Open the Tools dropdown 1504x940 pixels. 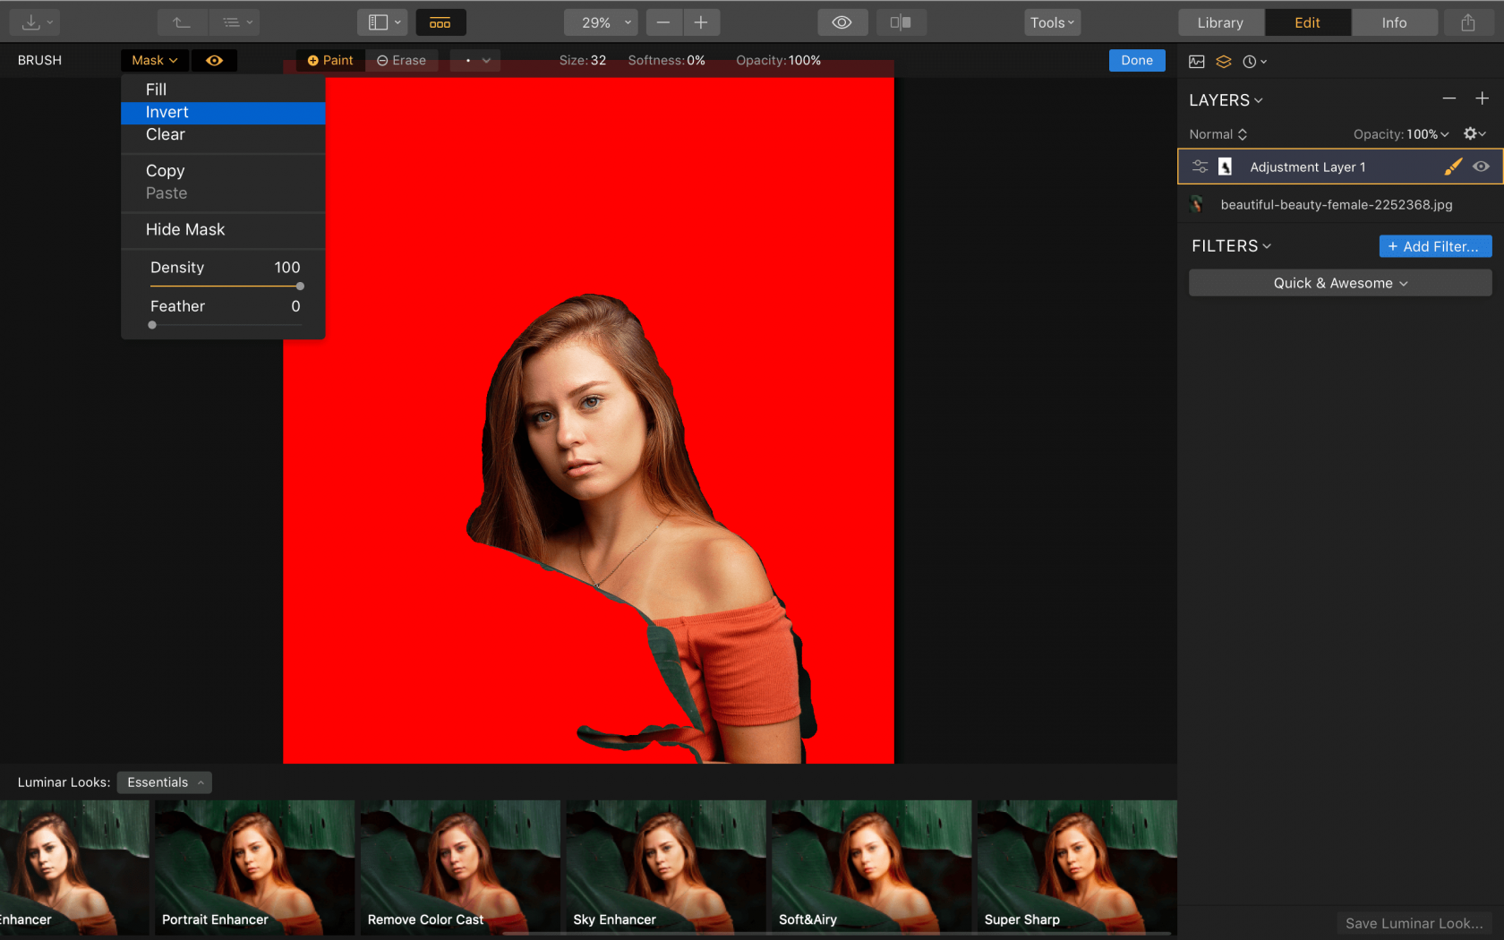coord(1052,21)
